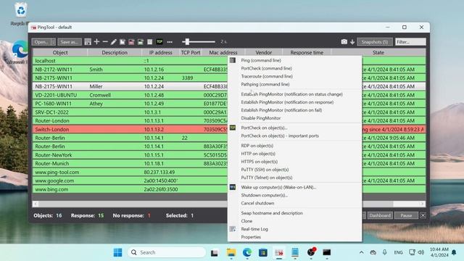Click the horizontal scrollbar left arrow
Image resolution: width=464 pixels, height=261 pixels.
[36, 204]
